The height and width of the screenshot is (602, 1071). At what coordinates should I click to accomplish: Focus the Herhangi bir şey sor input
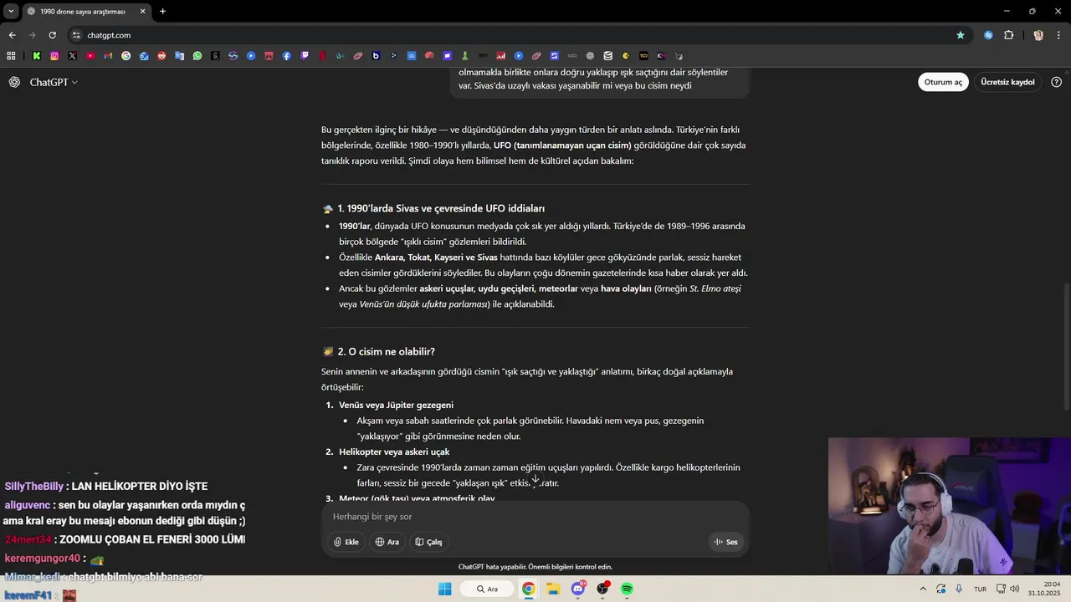coord(535,517)
